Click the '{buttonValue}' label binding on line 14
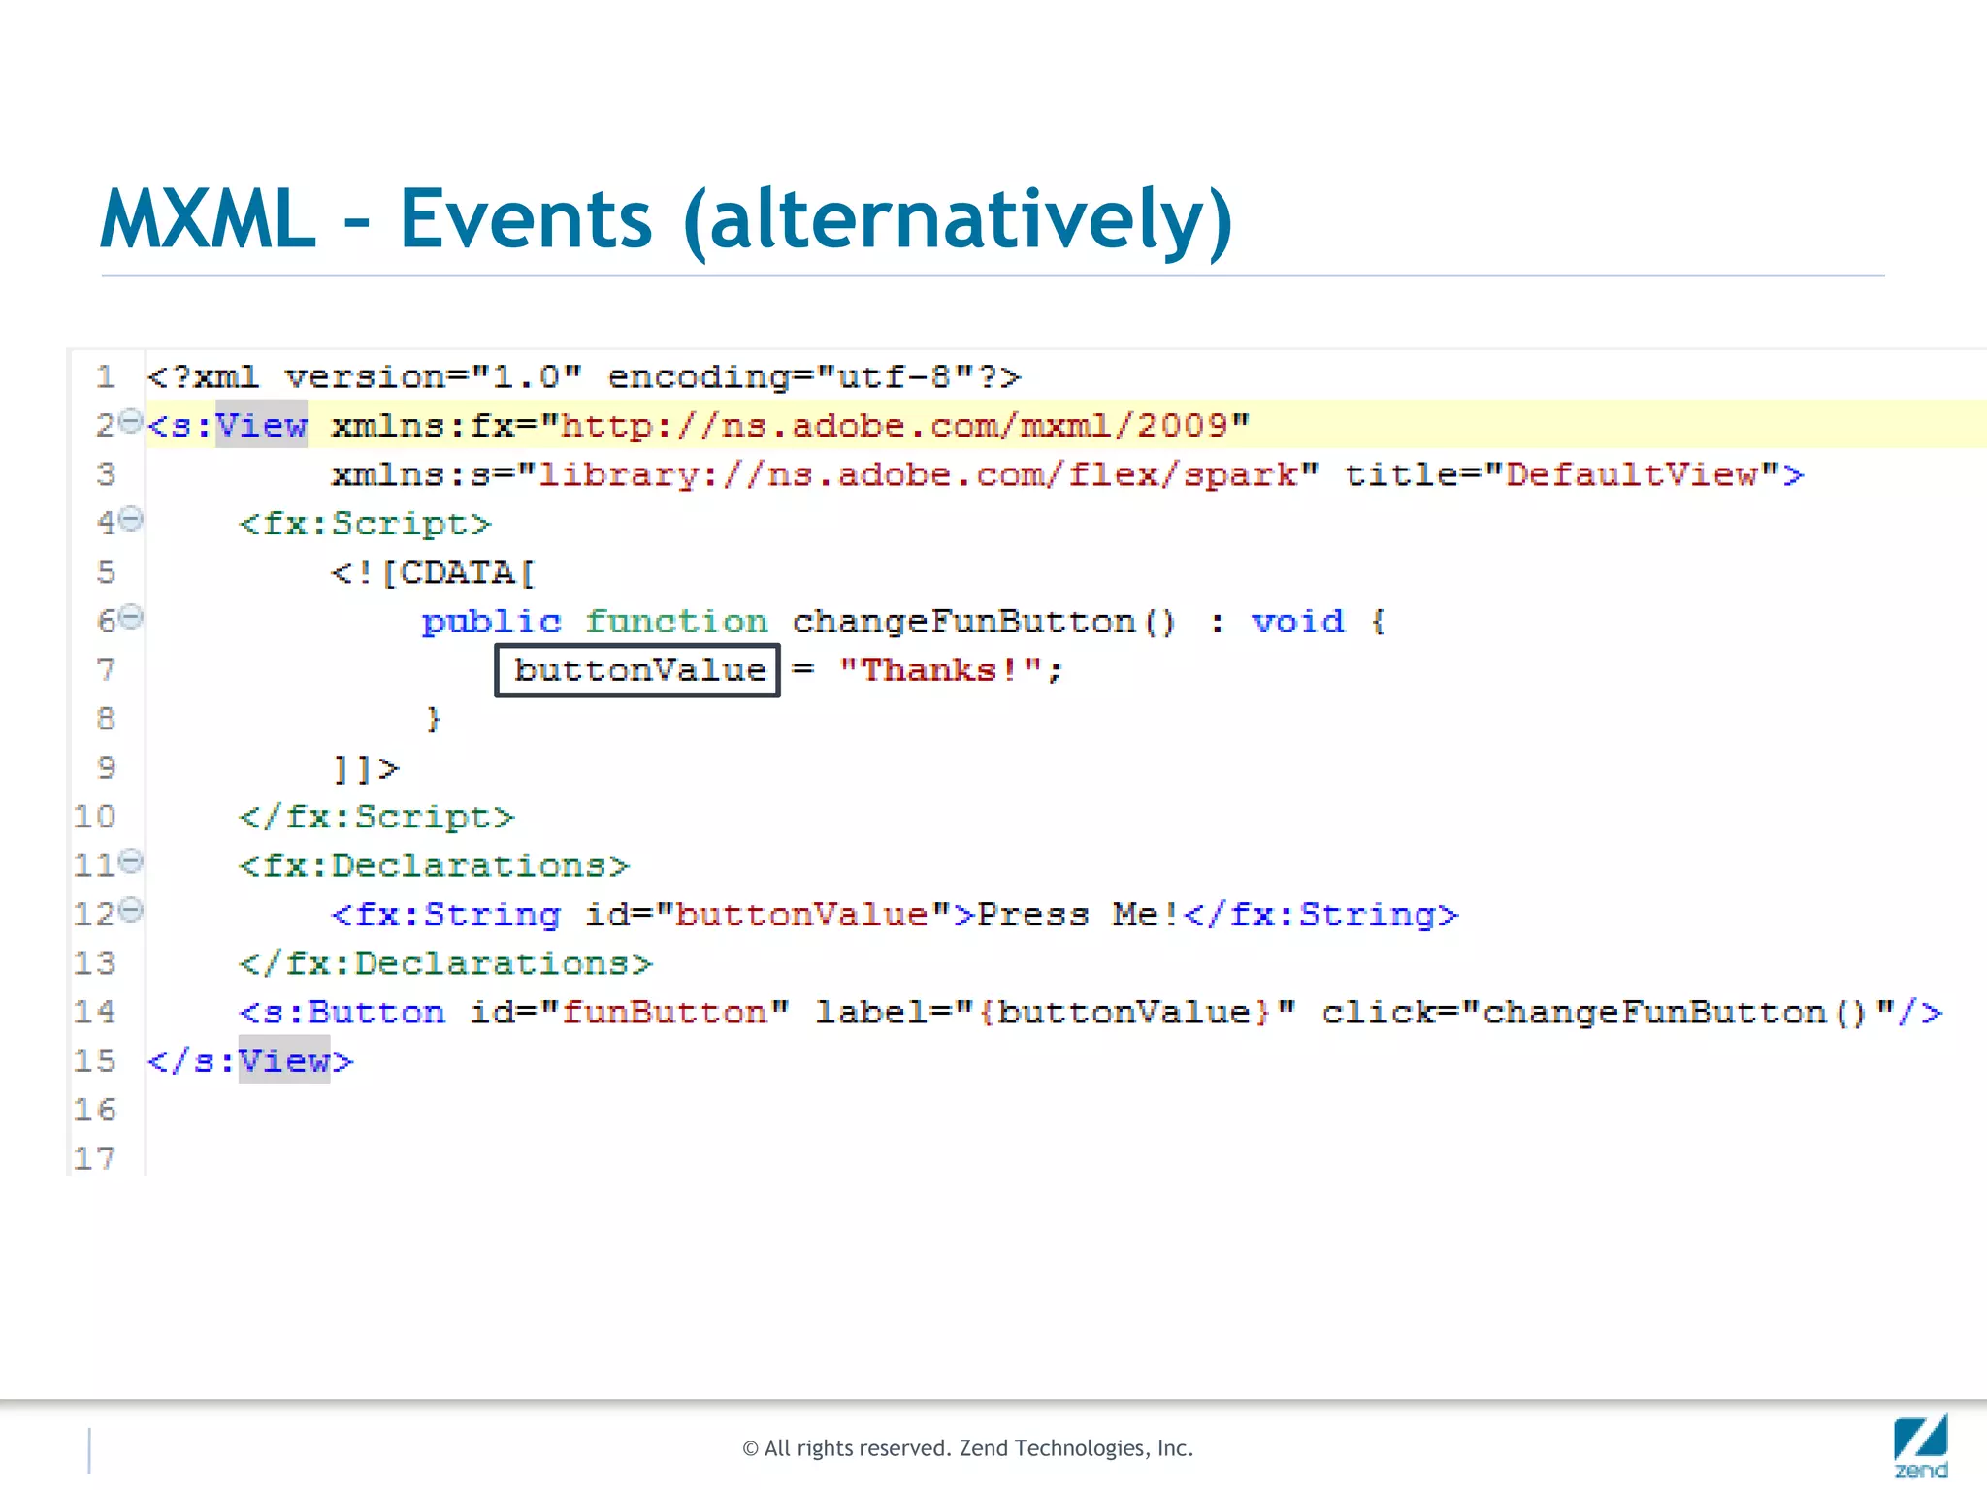Image resolution: width=1987 pixels, height=1490 pixels. (x=1124, y=1012)
